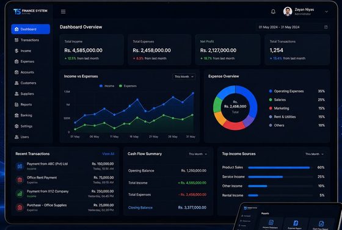Click Purchase Office Supplies transaction icon

click(x=20, y=207)
